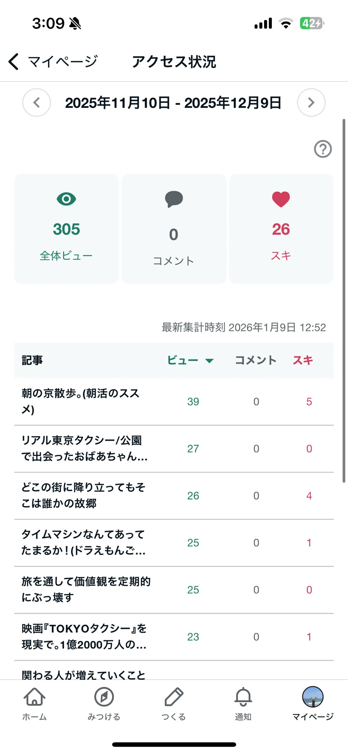
Task: Go to the next date period
Action: [x=311, y=103]
